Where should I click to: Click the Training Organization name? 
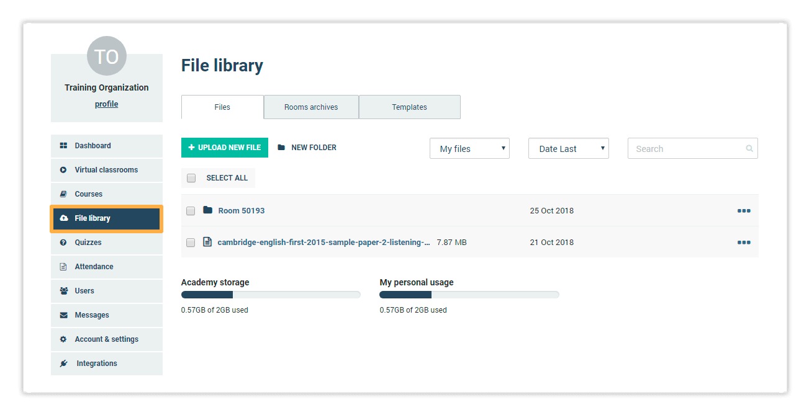coord(107,87)
